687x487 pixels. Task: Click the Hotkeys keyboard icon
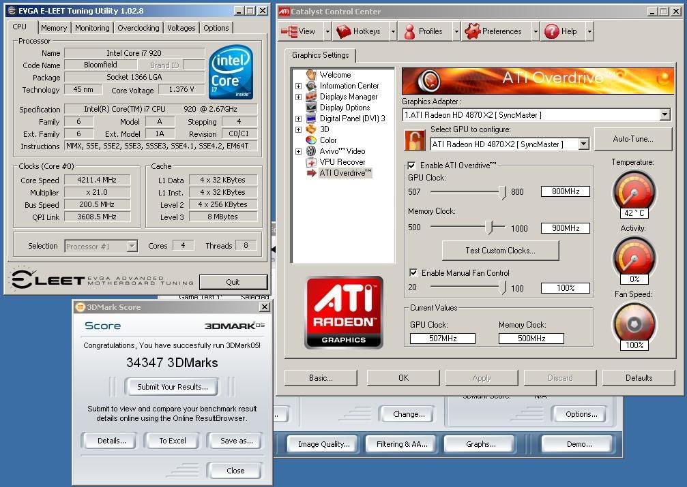point(344,31)
